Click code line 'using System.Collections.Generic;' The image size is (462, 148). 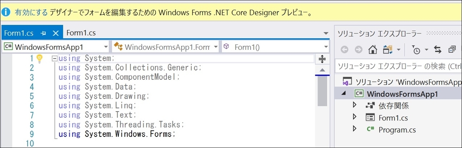point(130,68)
